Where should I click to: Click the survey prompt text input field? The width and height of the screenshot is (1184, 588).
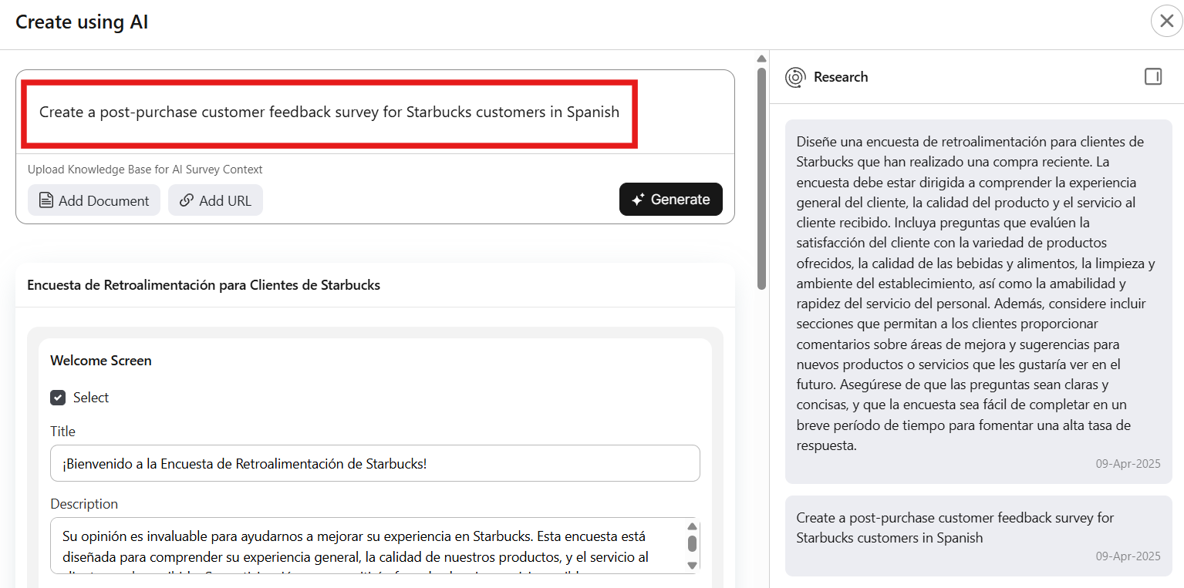click(x=329, y=112)
